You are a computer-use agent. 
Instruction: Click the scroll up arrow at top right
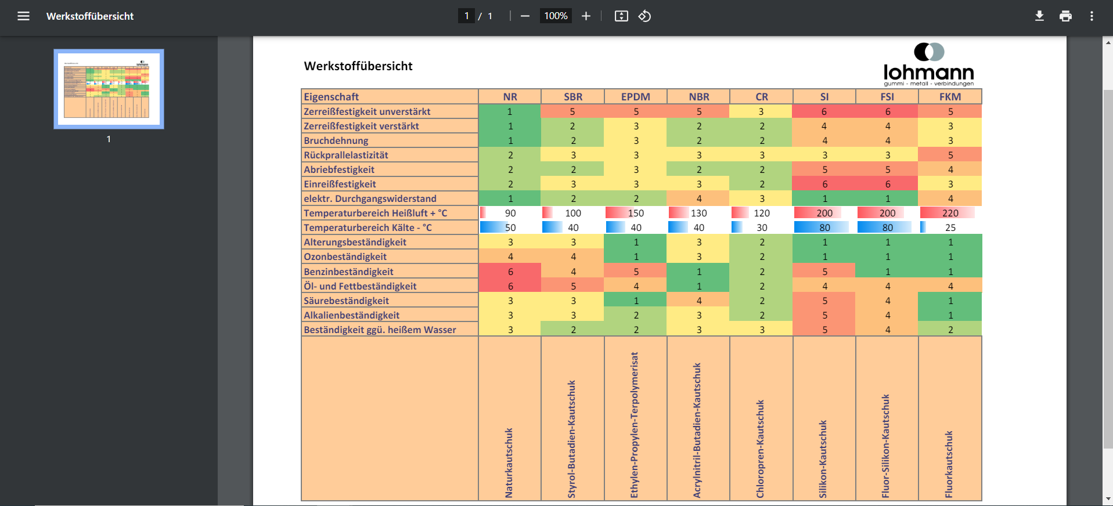tap(1108, 42)
